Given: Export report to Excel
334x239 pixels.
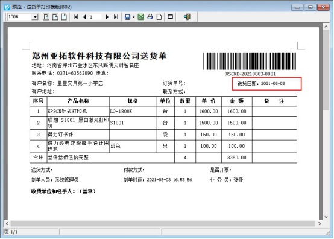Looking at the screenshot, I should [x=141, y=17].
